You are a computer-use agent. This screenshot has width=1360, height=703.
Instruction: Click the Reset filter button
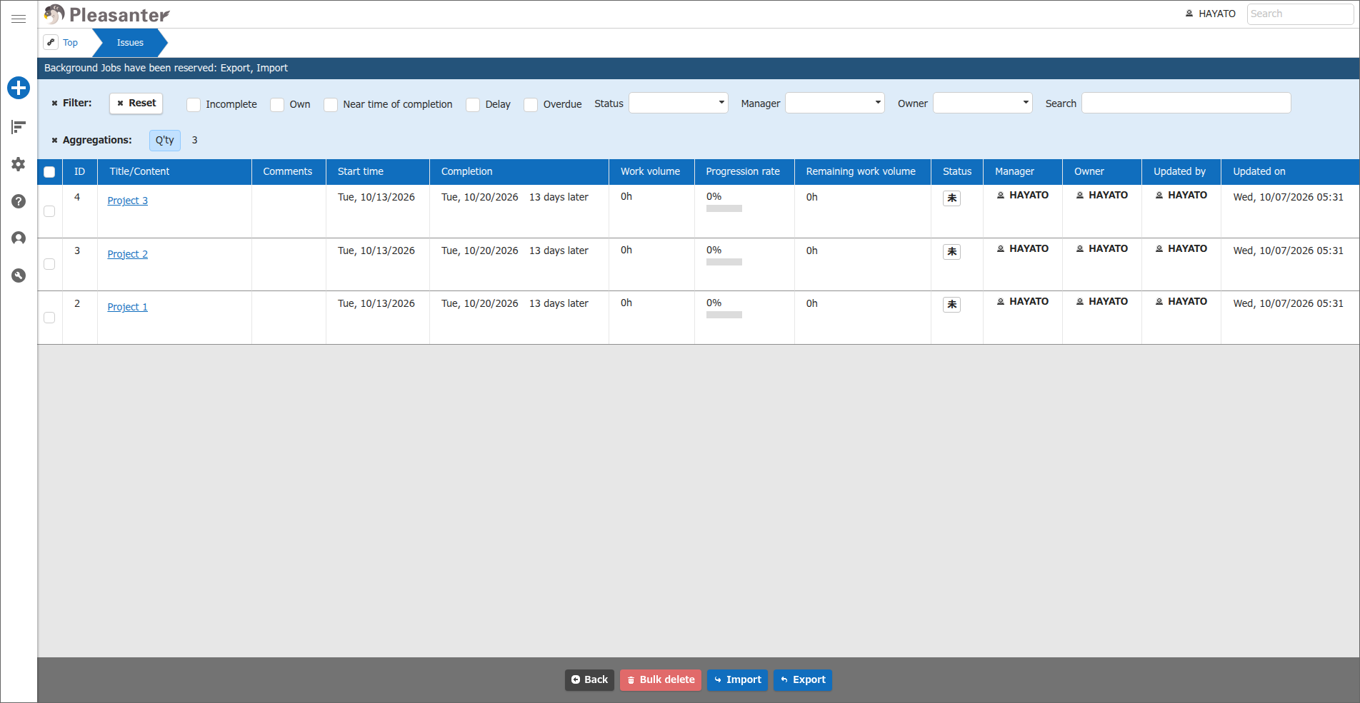[x=136, y=103]
